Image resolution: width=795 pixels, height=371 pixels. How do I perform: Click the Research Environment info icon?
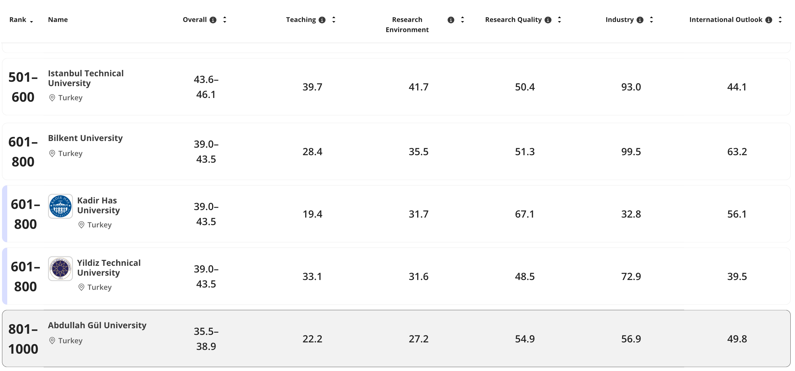(450, 20)
